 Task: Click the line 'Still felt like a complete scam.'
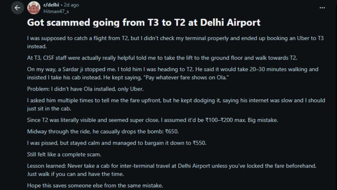[64, 154]
